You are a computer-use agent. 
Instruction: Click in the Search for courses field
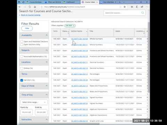(122, 13)
